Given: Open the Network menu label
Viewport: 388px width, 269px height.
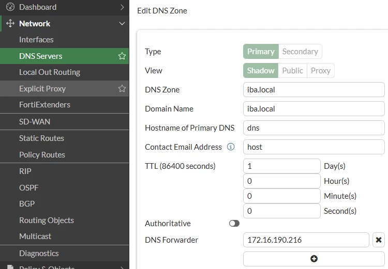Looking at the screenshot, I should 35,23.
